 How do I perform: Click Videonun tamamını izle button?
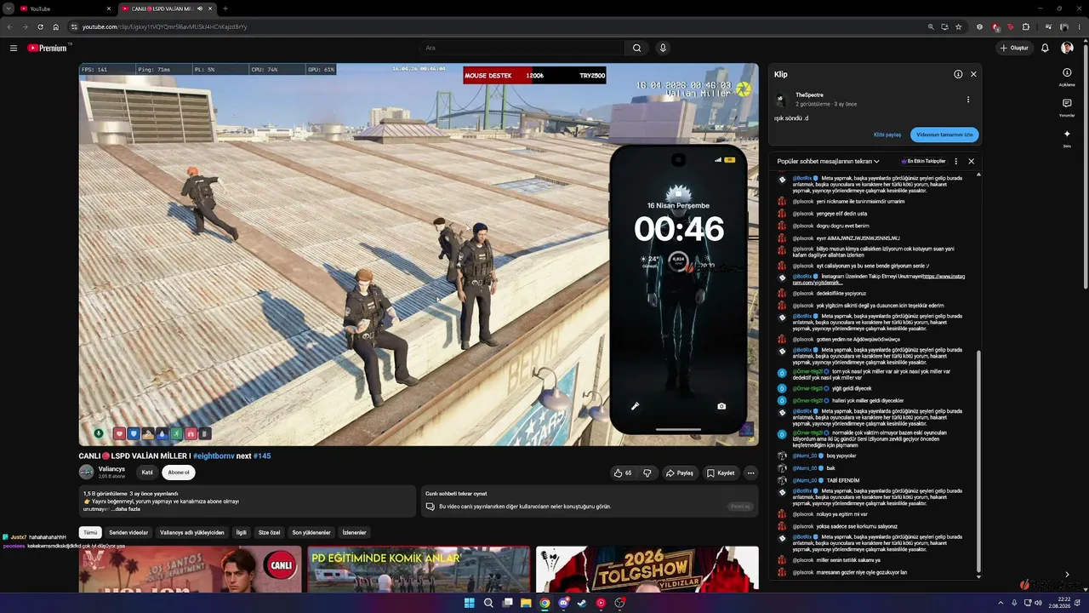coord(944,135)
